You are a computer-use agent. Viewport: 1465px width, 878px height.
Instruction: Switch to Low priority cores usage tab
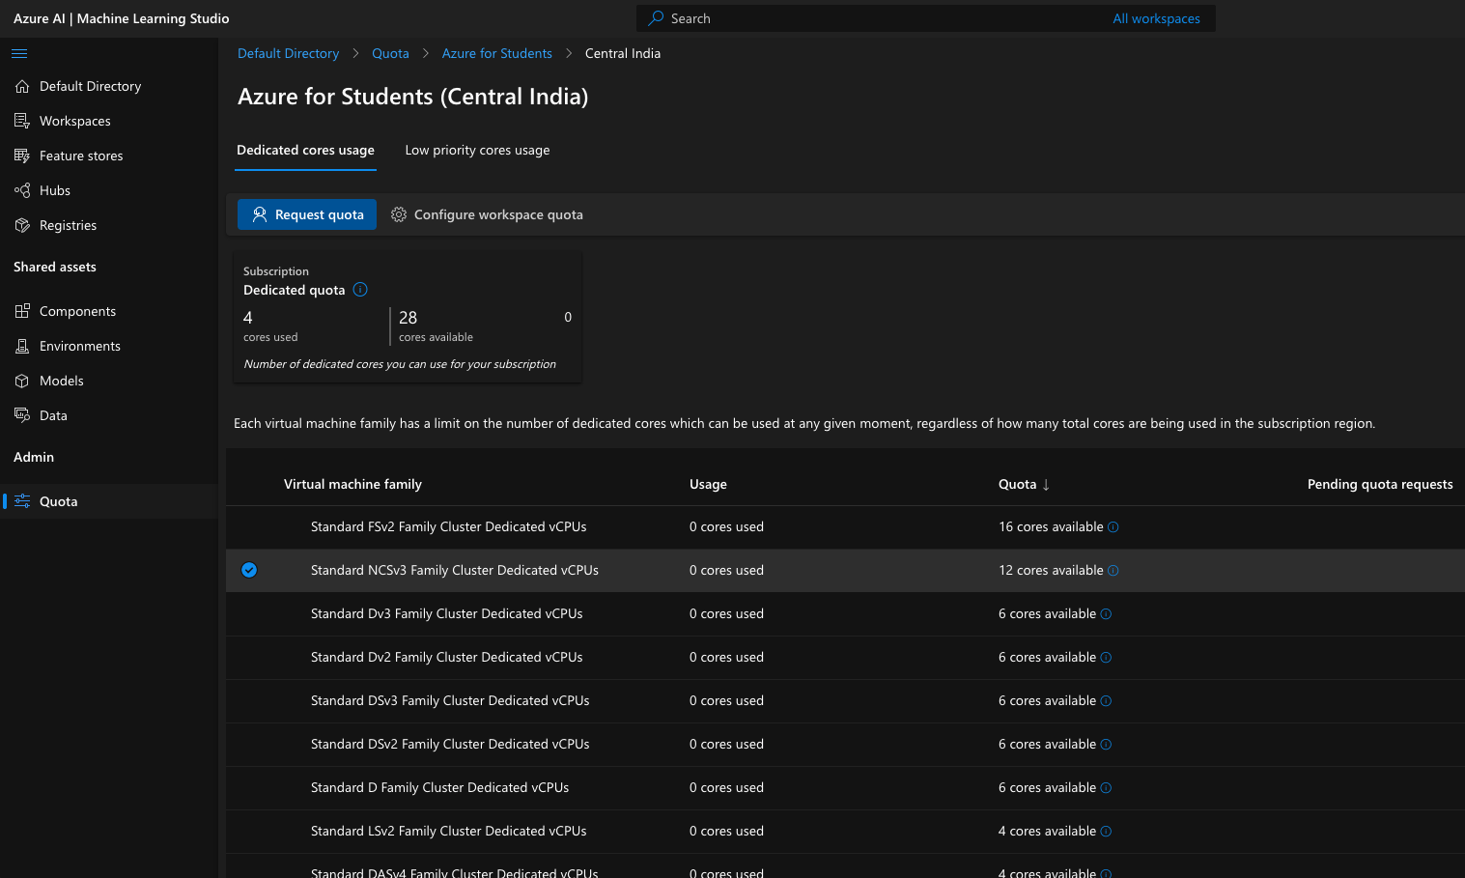tap(477, 151)
